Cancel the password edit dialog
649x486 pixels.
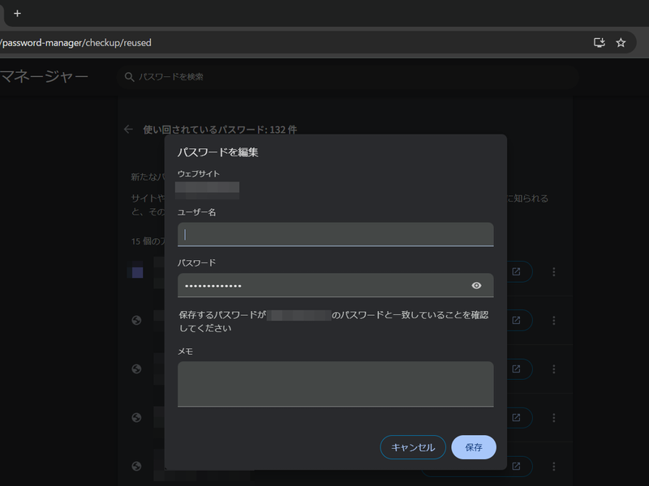click(x=413, y=447)
